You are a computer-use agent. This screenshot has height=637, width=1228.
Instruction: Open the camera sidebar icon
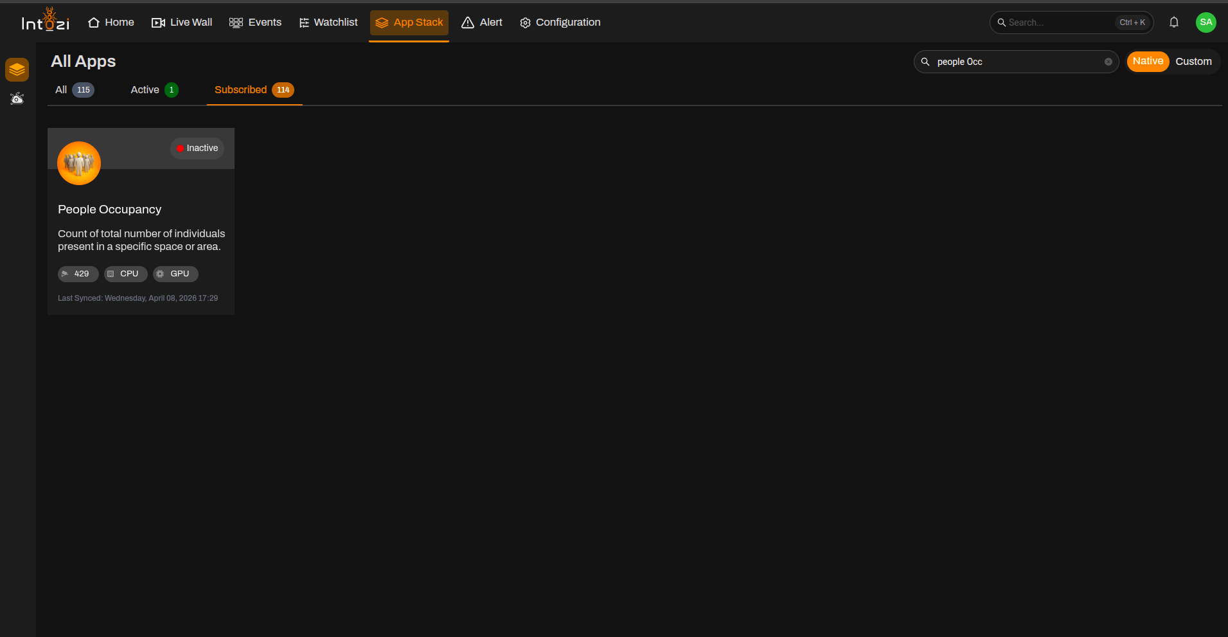point(17,98)
